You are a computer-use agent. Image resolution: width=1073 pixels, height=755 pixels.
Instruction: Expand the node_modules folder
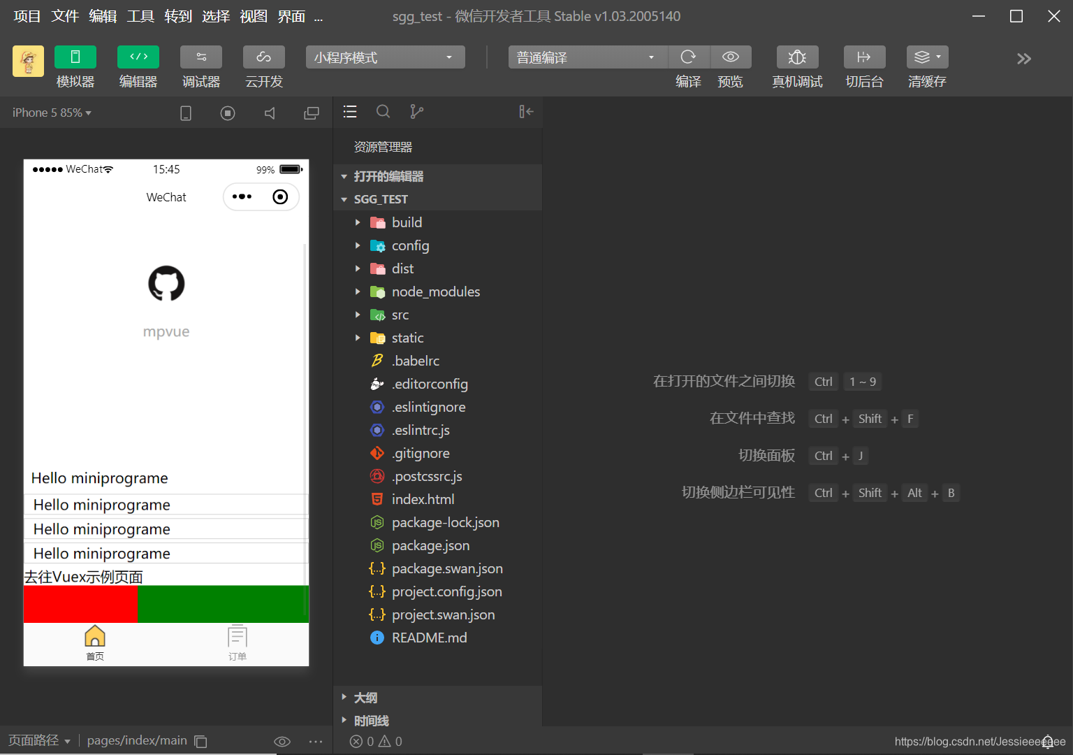click(438, 292)
